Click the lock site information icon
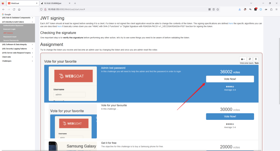 coord(45,9)
